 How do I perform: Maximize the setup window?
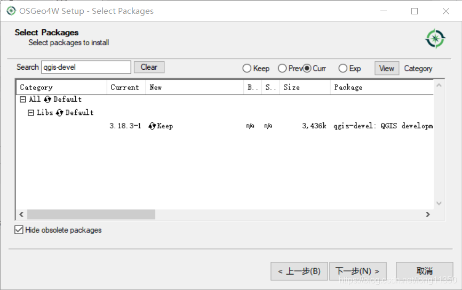415,11
